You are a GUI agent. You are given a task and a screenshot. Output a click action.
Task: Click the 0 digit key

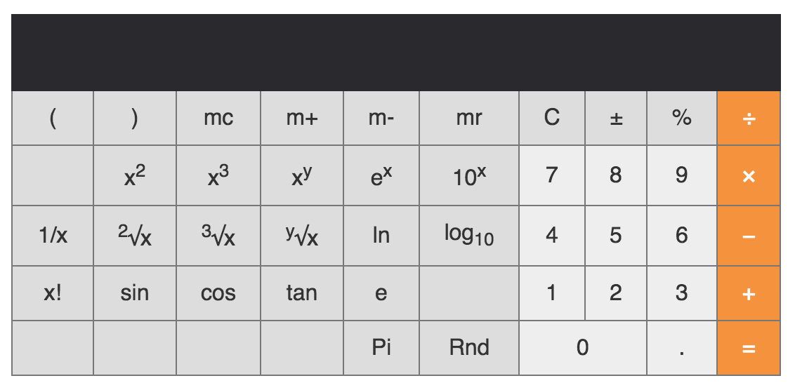pos(582,348)
